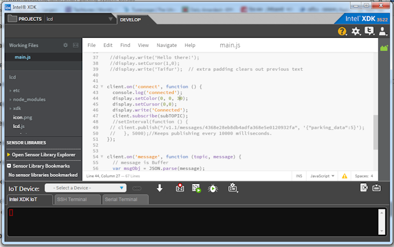Open the settings gear in top bar

(356, 31)
